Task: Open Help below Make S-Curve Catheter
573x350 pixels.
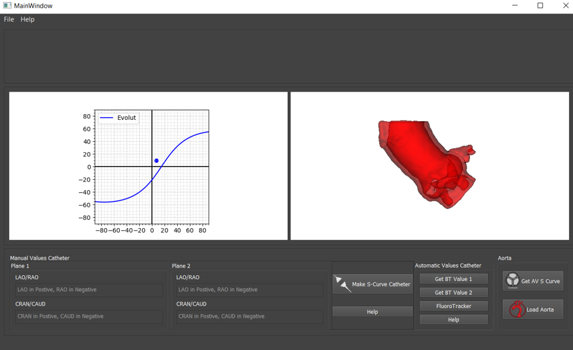Action: (x=372, y=311)
